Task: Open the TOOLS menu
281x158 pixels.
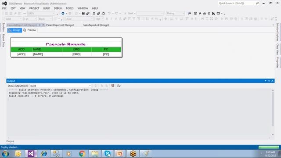Action: point(69,8)
